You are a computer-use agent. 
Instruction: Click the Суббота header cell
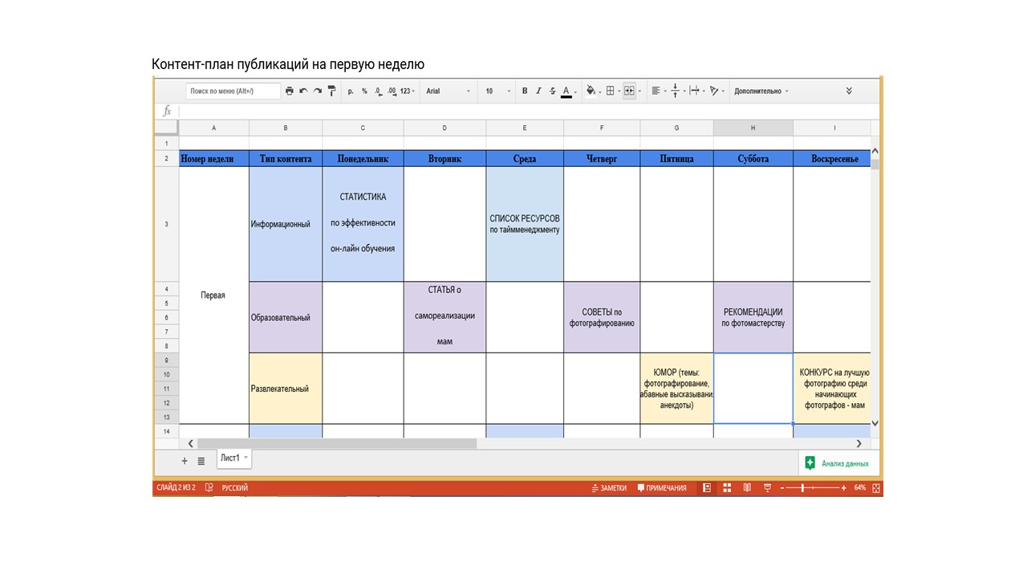[753, 159]
